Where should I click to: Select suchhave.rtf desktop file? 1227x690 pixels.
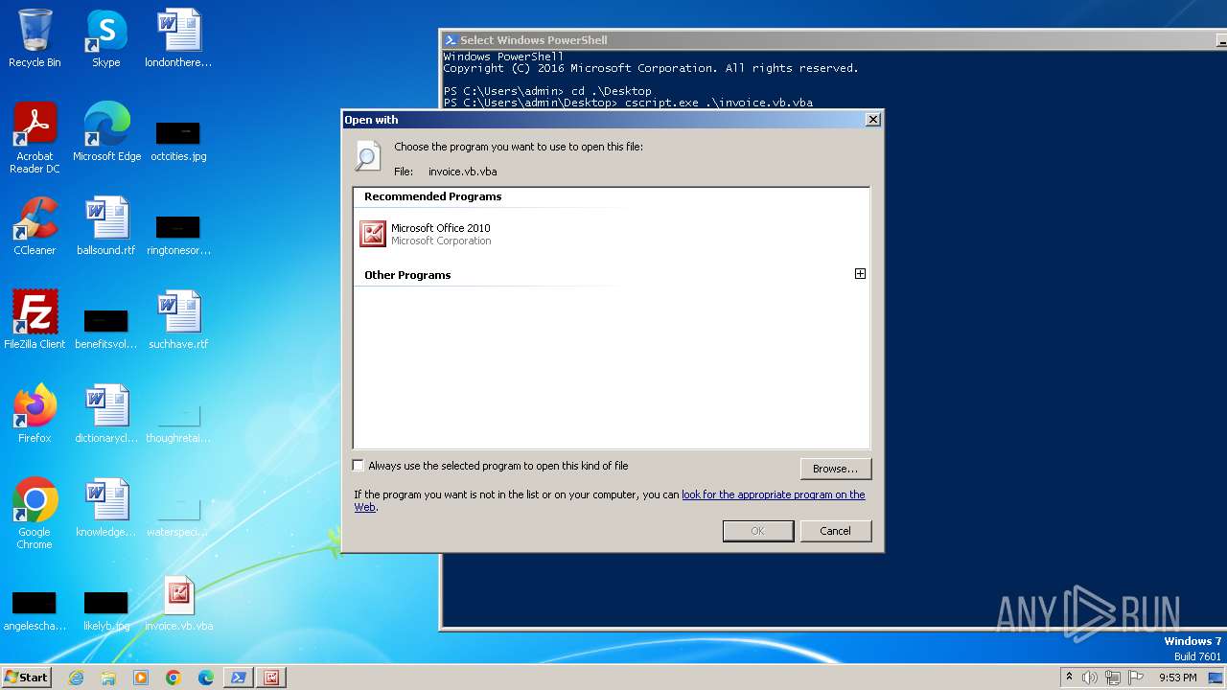[x=178, y=320]
